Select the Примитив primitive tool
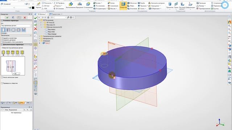This screenshot has height=130, width=232. point(170,5)
